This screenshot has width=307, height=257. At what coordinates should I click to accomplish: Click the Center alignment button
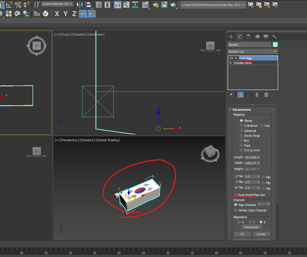[261, 234]
